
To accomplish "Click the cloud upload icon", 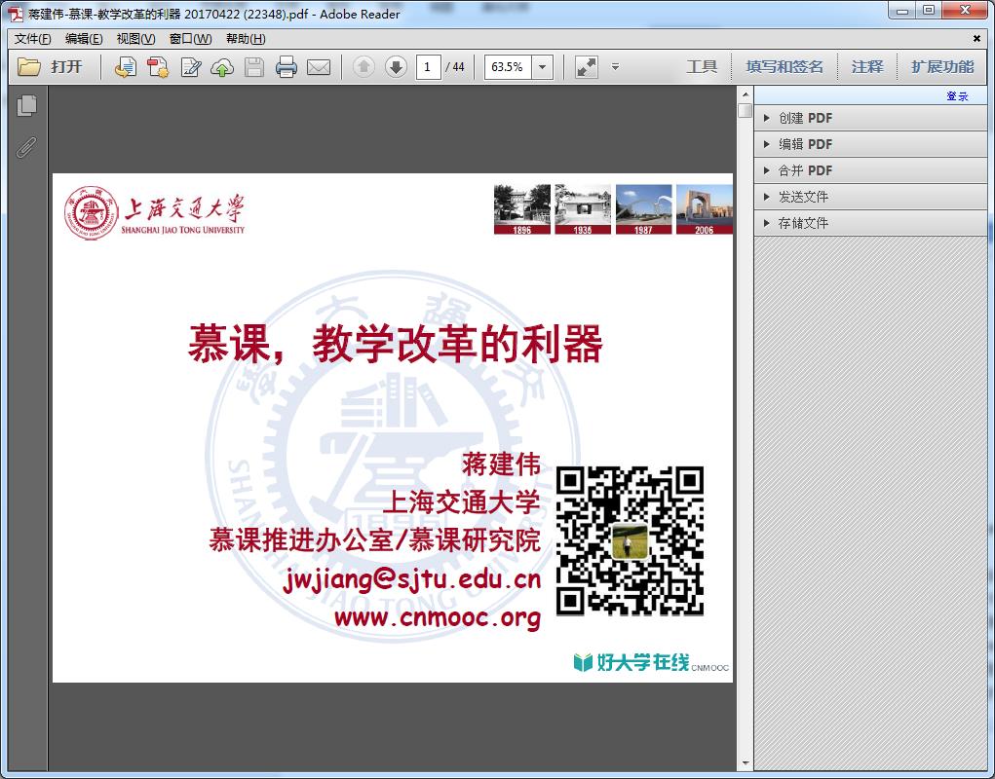I will point(222,67).
